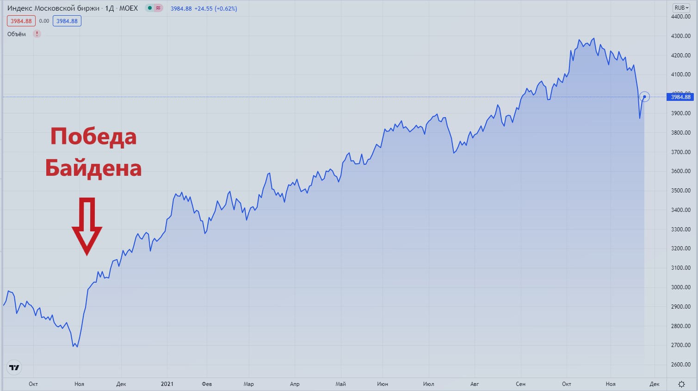Screen dimensions: 698x391
Task: Click the 0.00 spread value
Action: point(44,21)
